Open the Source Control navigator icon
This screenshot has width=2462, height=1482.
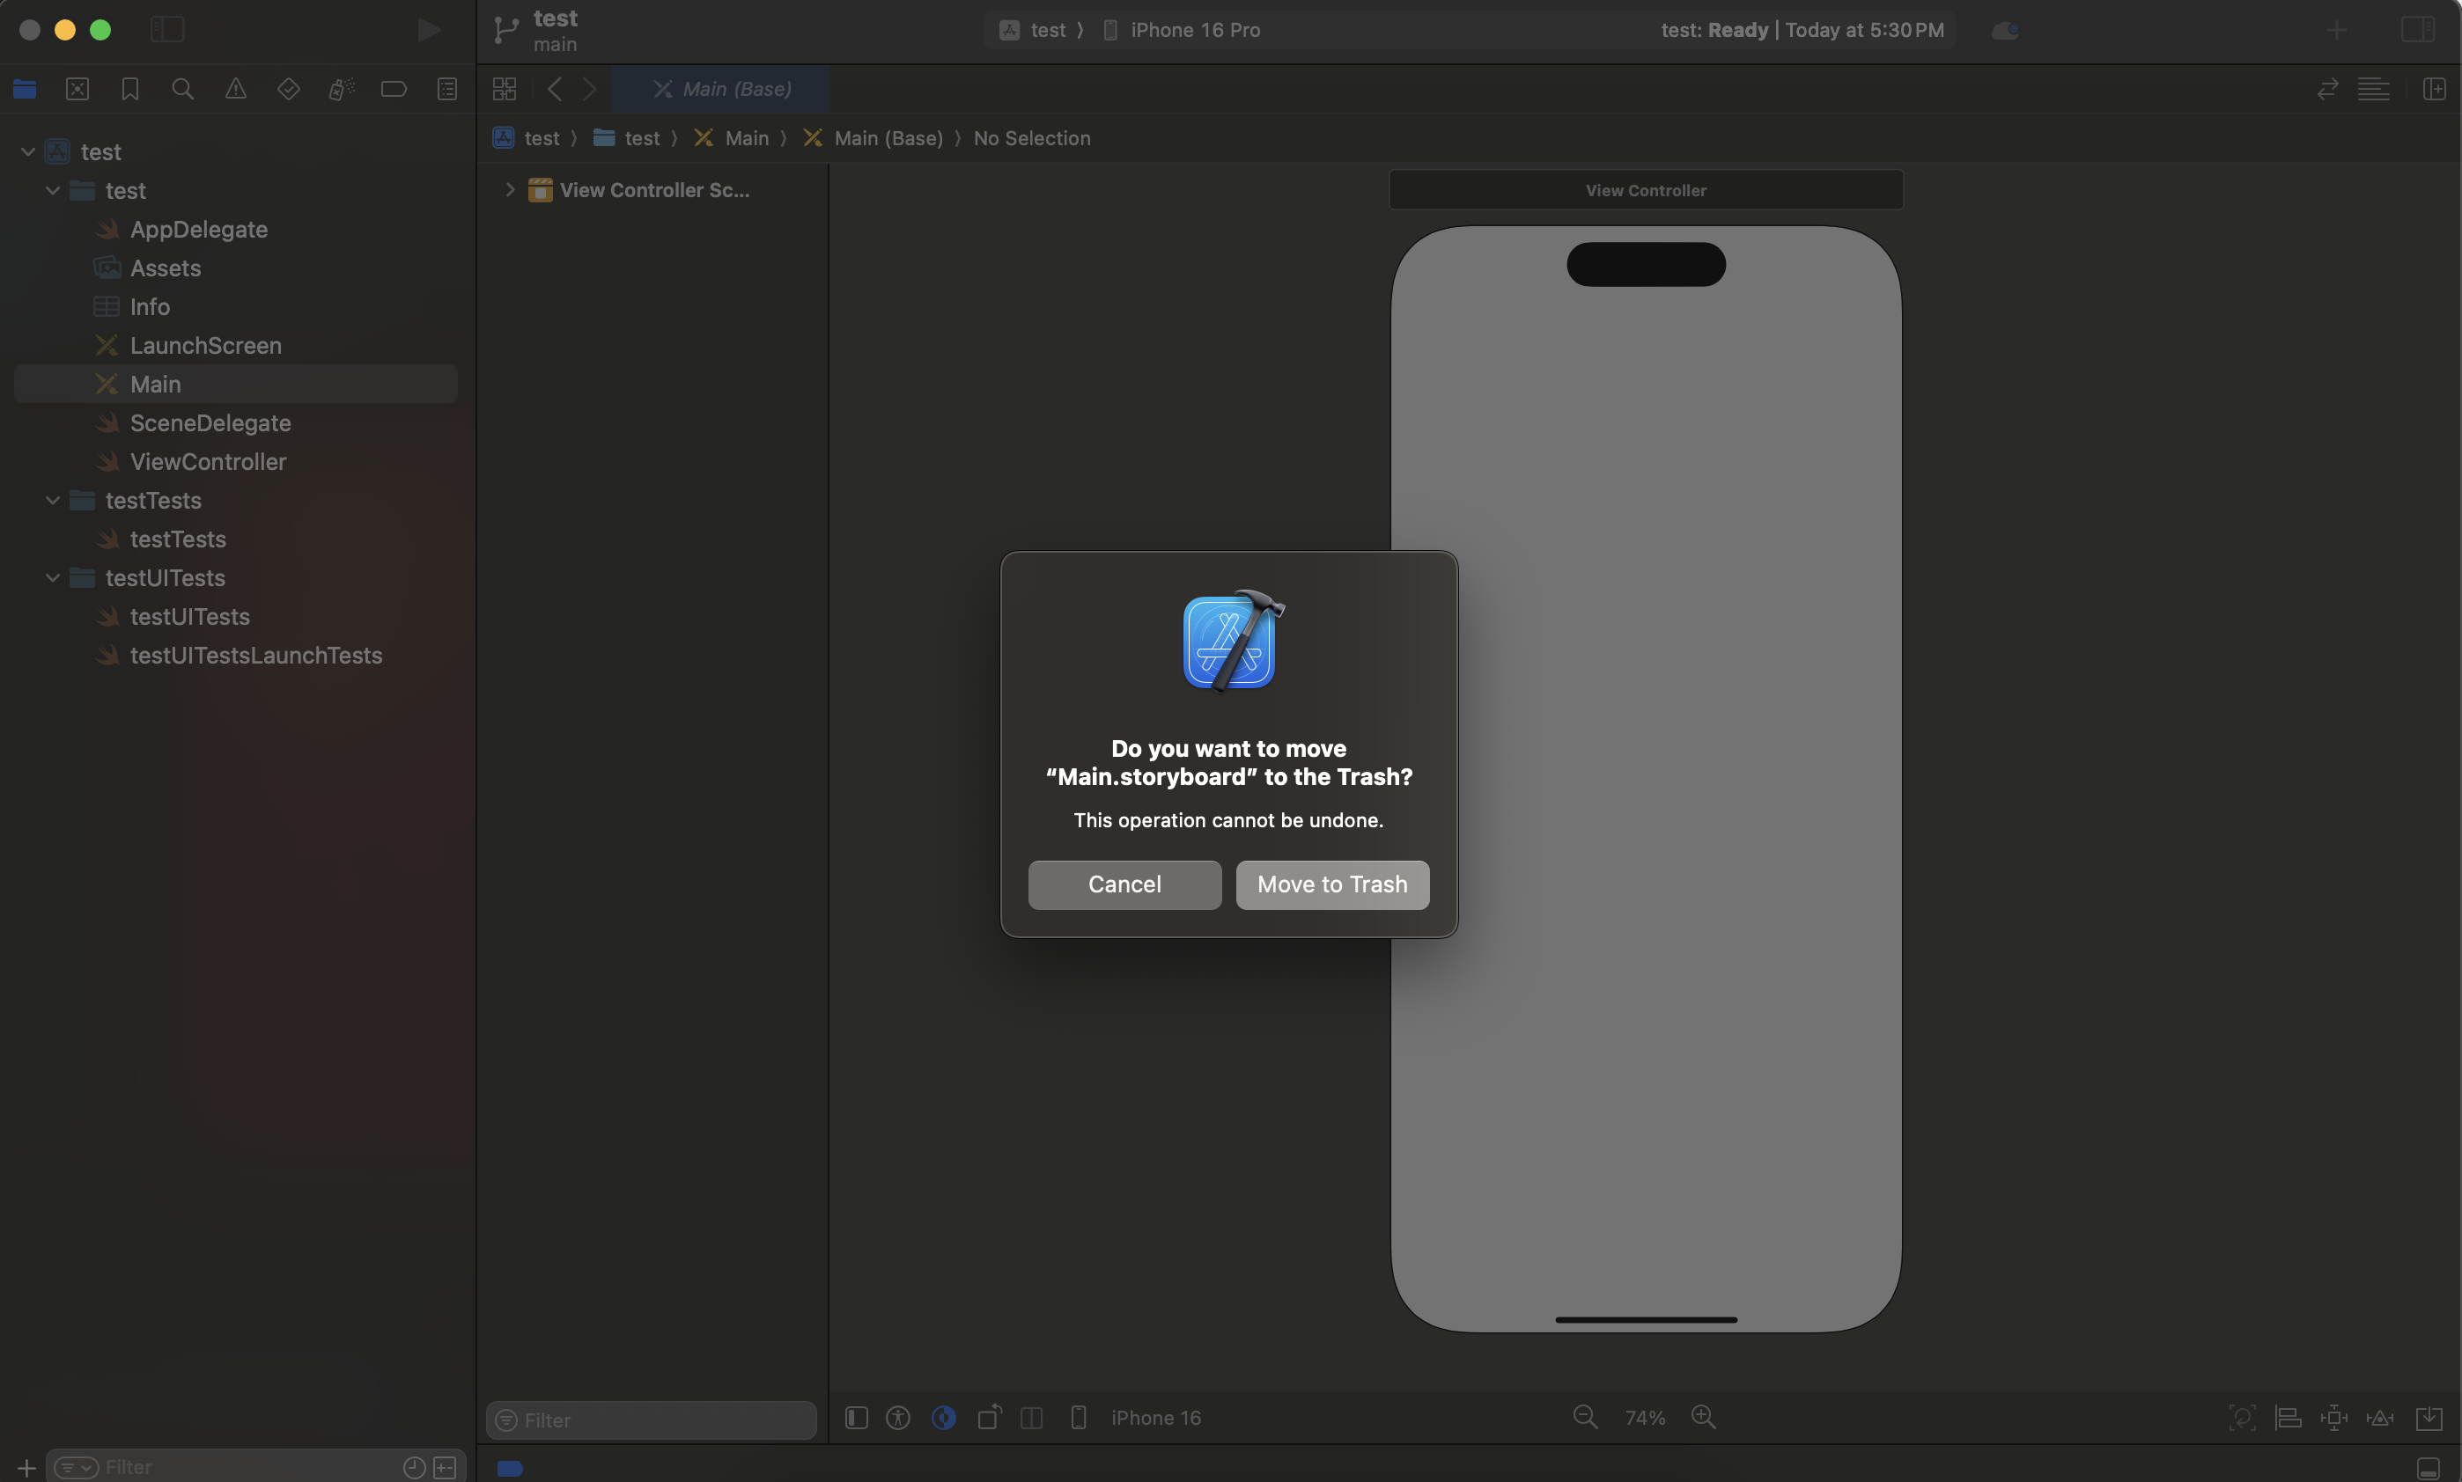coord(77,89)
